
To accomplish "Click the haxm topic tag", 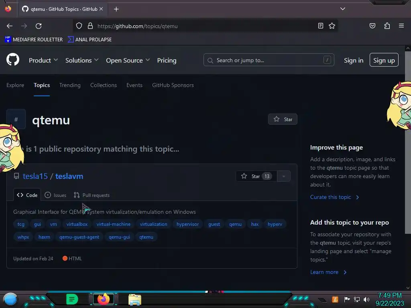I will [44, 237].
